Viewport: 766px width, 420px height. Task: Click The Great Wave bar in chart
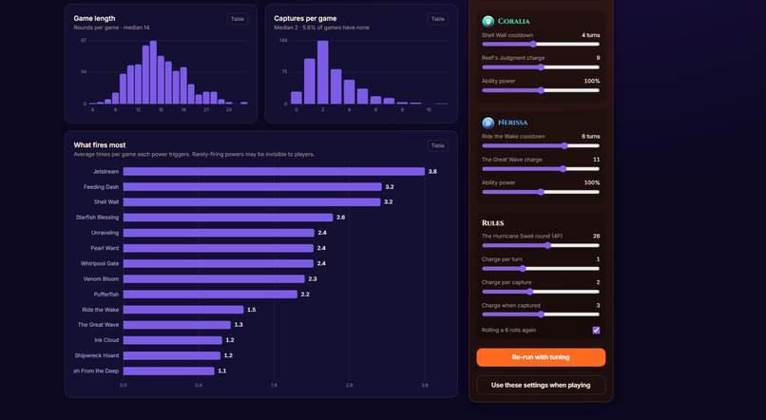click(x=177, y=325)
